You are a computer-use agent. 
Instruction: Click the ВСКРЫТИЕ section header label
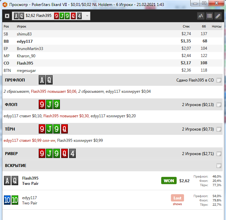(16, 166)
